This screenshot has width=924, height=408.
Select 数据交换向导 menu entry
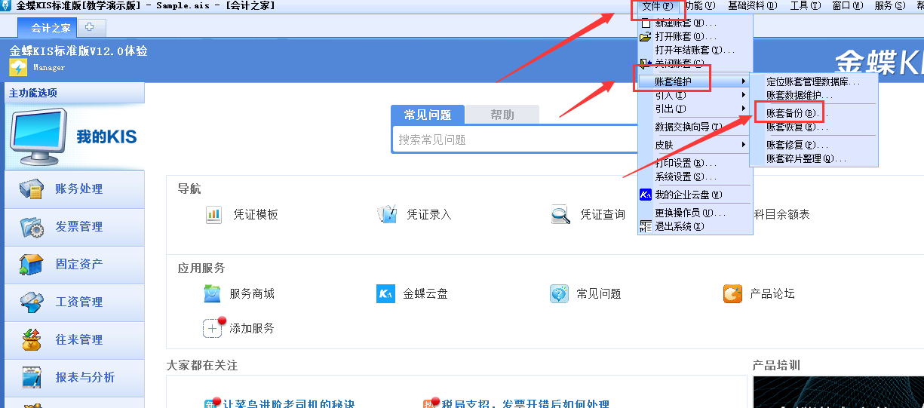695,127
